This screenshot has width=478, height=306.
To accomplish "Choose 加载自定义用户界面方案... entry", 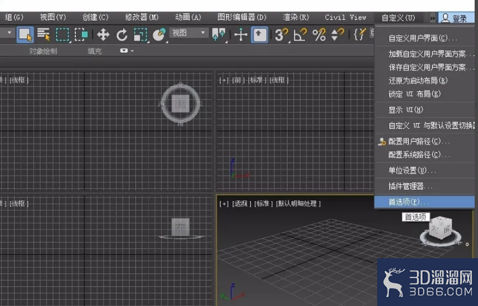I will click(x=424, y=54).
